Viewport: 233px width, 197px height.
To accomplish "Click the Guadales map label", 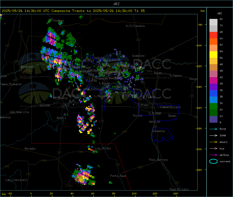I will point(138,56).
